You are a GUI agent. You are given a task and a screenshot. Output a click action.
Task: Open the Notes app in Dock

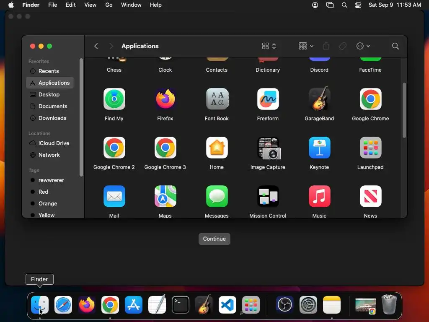click(x=332, y=304)
